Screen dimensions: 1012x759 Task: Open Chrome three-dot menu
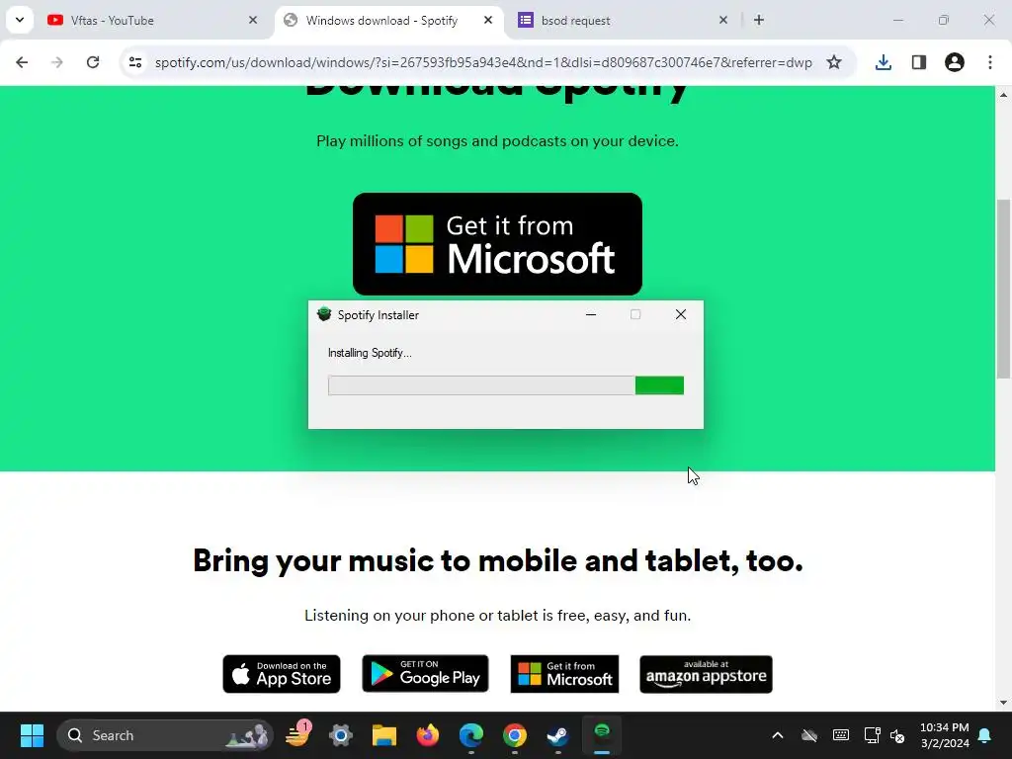click(x=990, y=62)
